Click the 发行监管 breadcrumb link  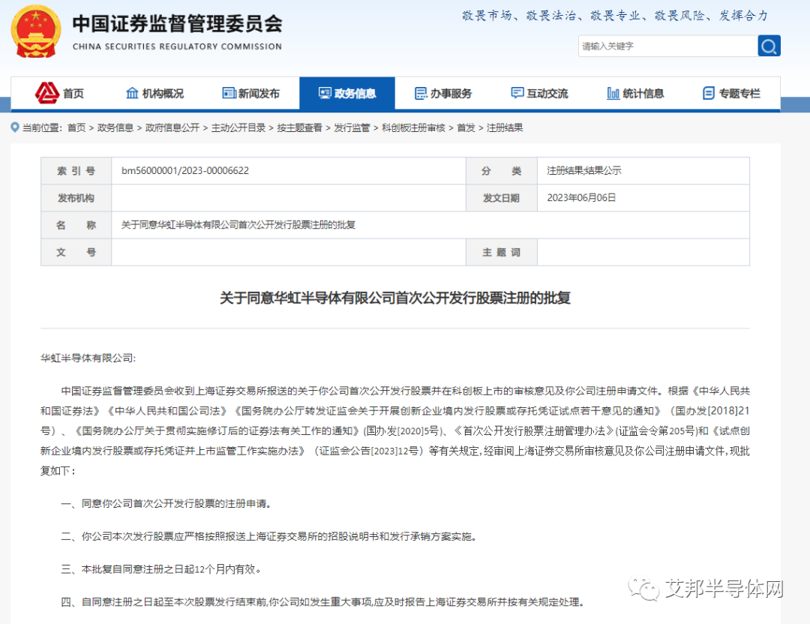click(352, 127)
